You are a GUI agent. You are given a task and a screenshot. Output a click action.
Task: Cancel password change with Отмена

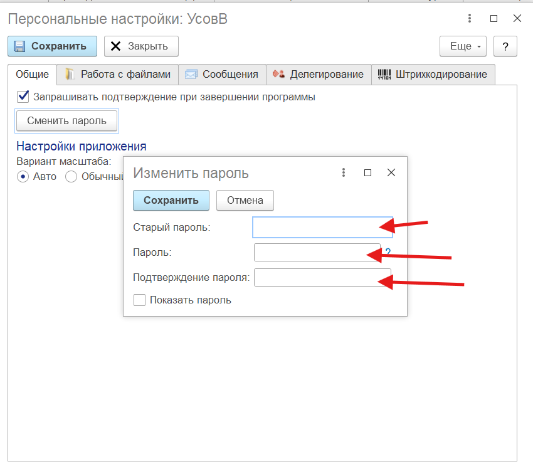coord(245,200)
